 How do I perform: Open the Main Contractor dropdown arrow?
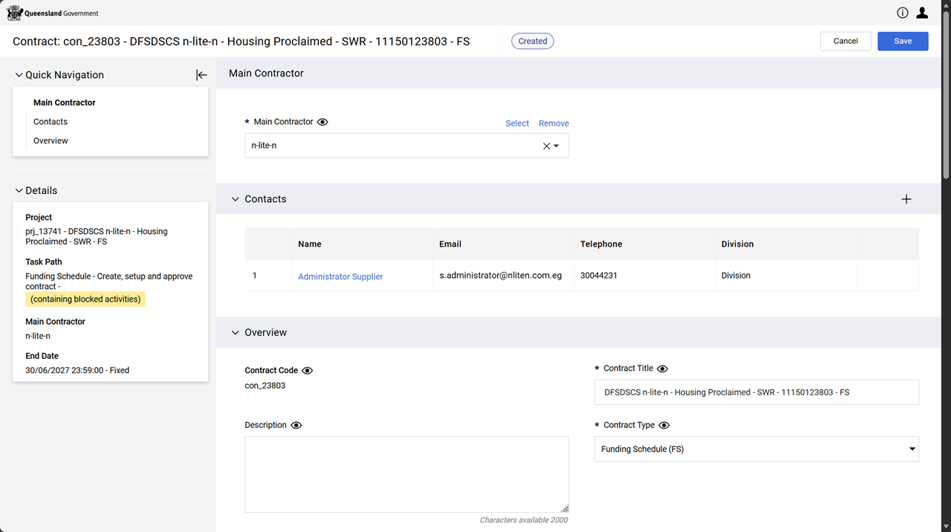click(556, 146)
